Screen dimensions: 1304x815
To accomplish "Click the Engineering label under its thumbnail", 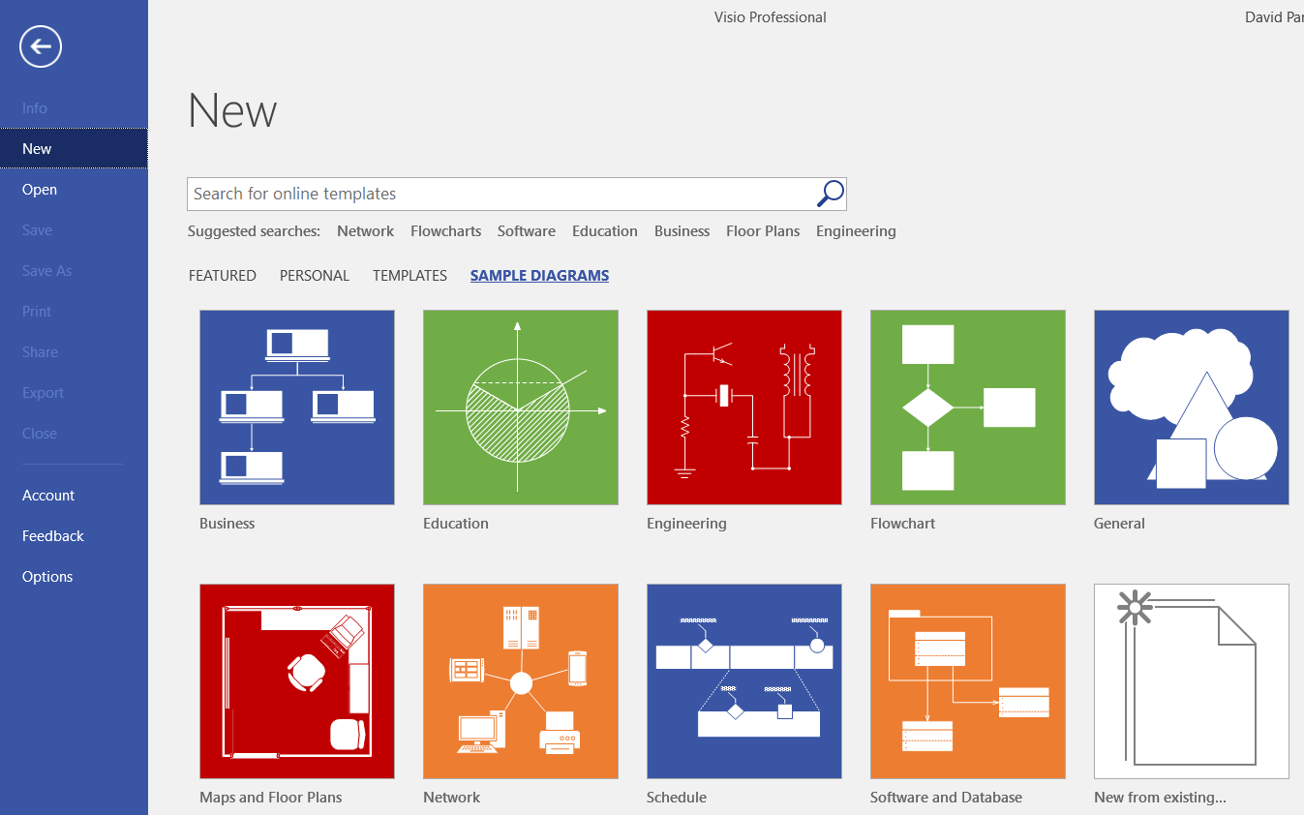I will 686,524.
